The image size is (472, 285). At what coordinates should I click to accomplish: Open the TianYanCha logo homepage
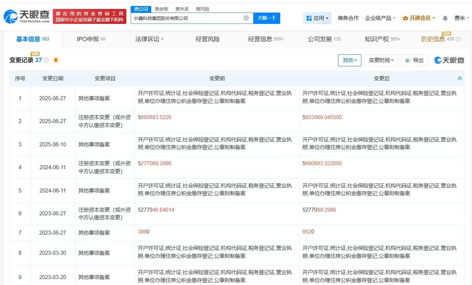tap(27, 17)
